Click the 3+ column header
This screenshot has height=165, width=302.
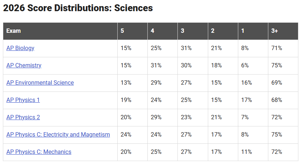pyautogui.click(x=283, y=31)
